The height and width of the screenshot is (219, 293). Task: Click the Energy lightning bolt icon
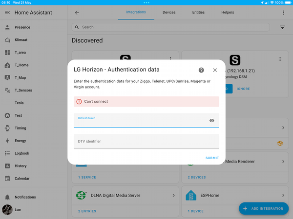click(x=7, y=141)
